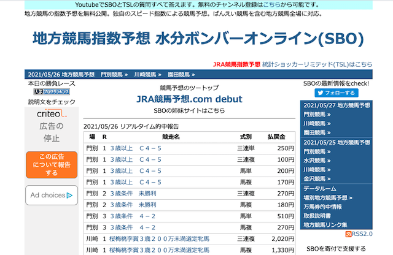Click the SBOを寄付で支援する text

(336, 249)
